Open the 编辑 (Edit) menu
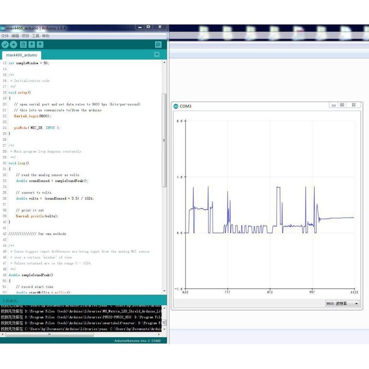This screenshot has width=369, height=369. 15,36
